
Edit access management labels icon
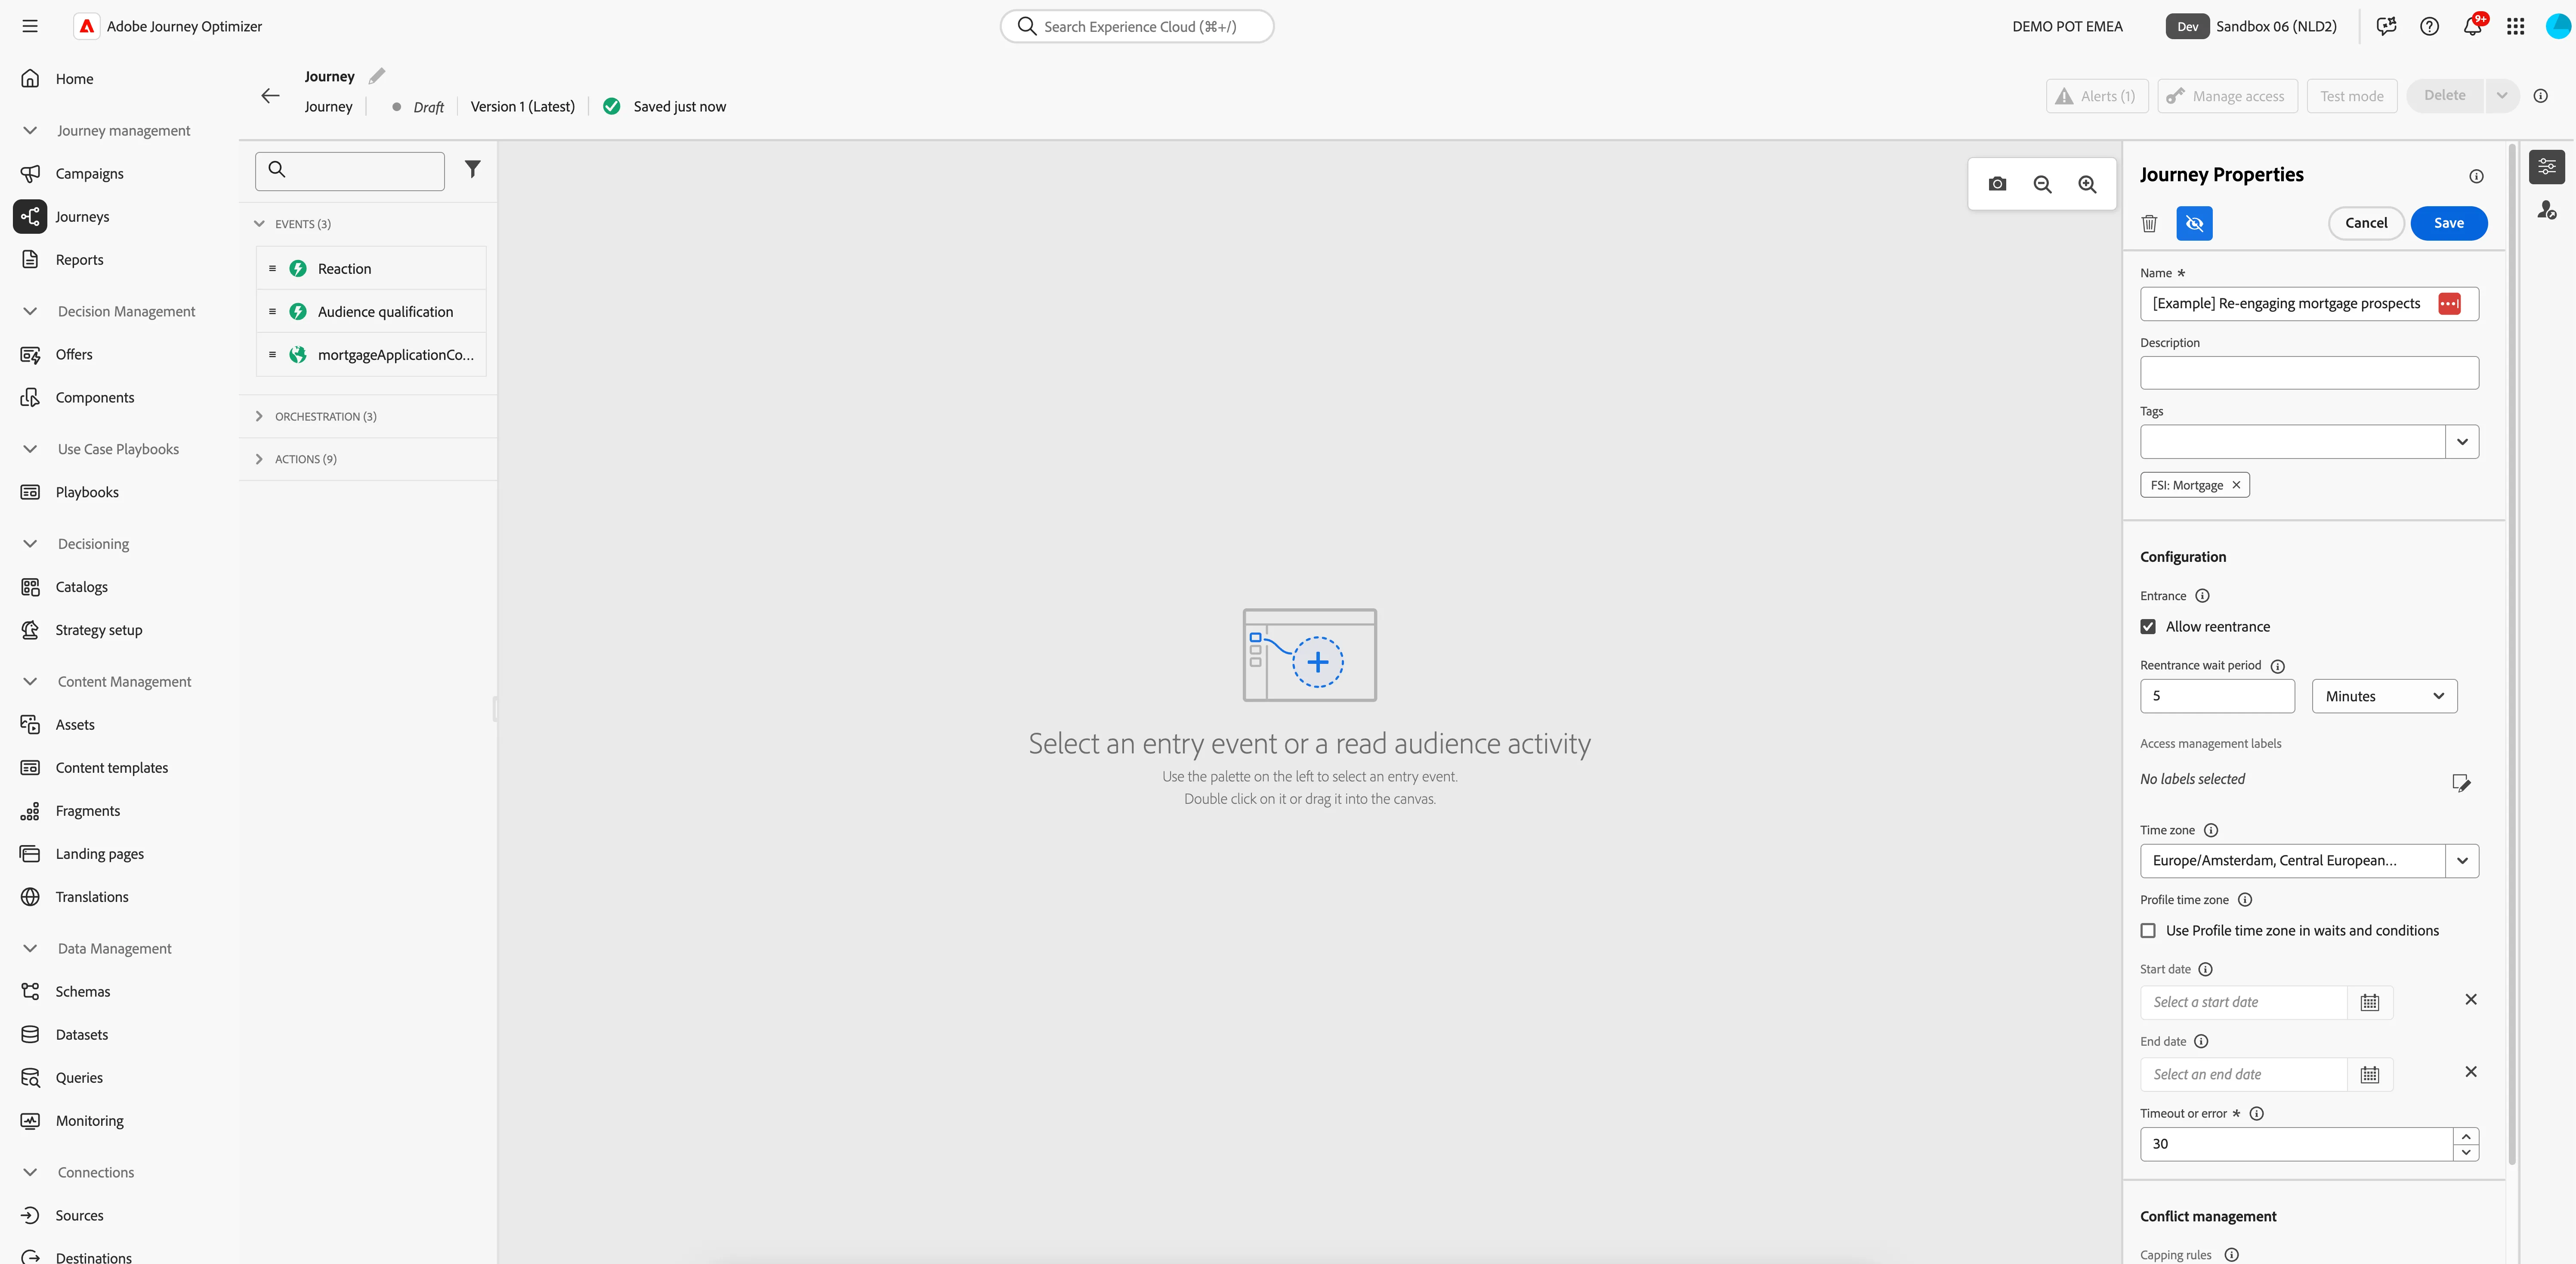click(2461, 782)
